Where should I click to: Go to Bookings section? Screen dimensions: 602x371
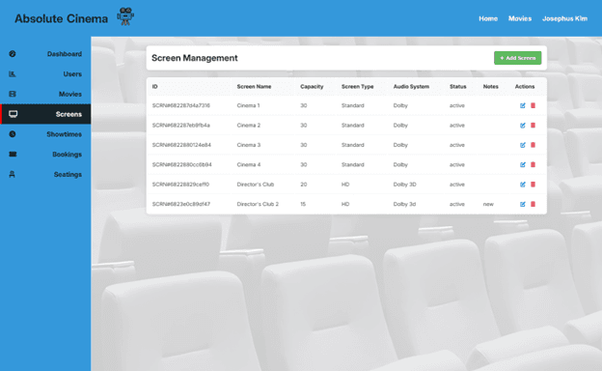[x=45, y=155]
